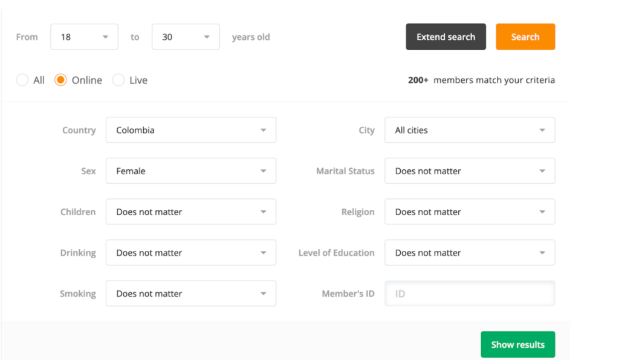
Task: Open the From age dropdown showing 18
Action: (84, 37)
